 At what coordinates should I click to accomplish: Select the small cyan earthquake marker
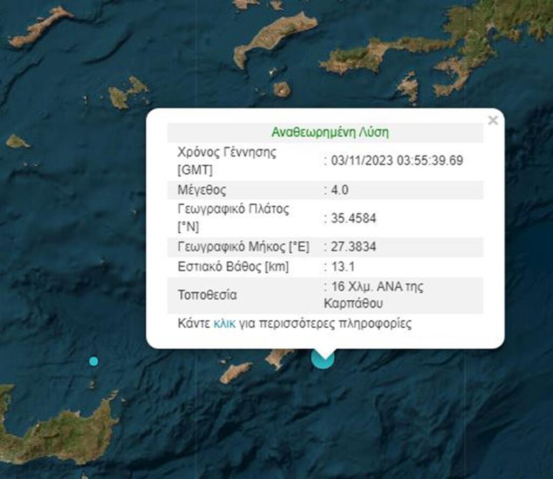coord(93,361)
